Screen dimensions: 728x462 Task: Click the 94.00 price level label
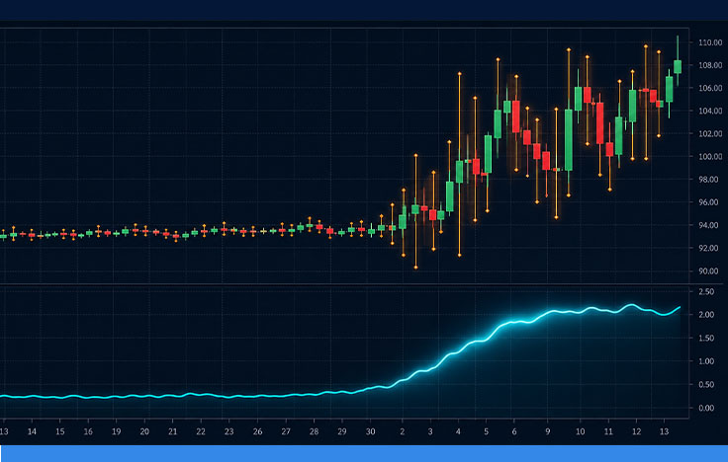(710, 225)
